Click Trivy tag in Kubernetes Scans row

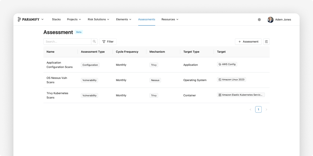pos(154,96)
